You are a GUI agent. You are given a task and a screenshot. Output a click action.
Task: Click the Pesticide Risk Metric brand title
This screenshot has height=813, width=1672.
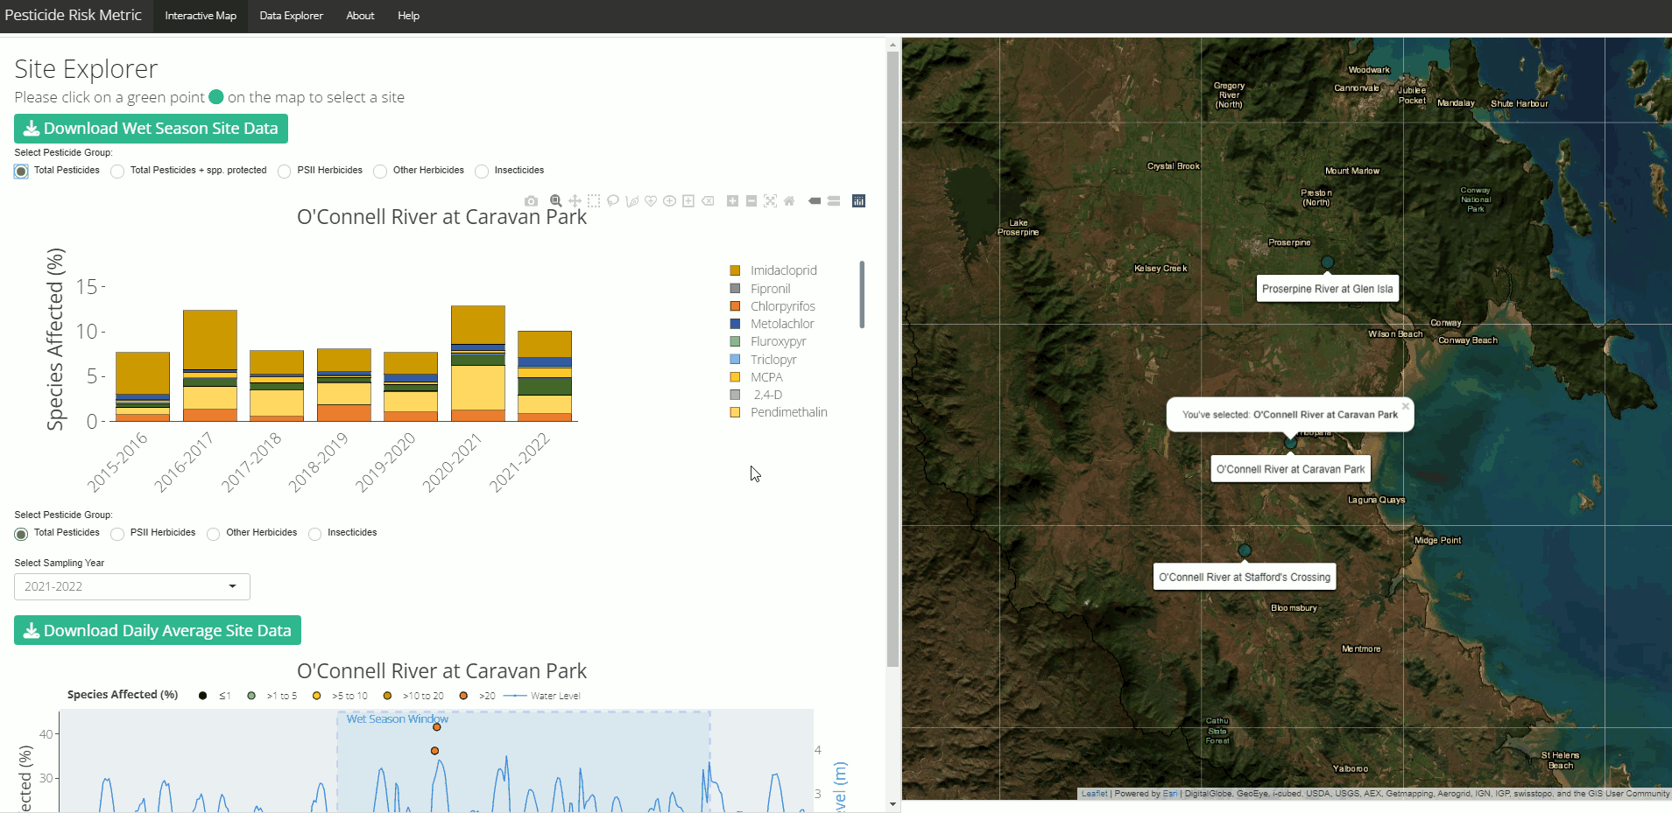coord(74,16)
